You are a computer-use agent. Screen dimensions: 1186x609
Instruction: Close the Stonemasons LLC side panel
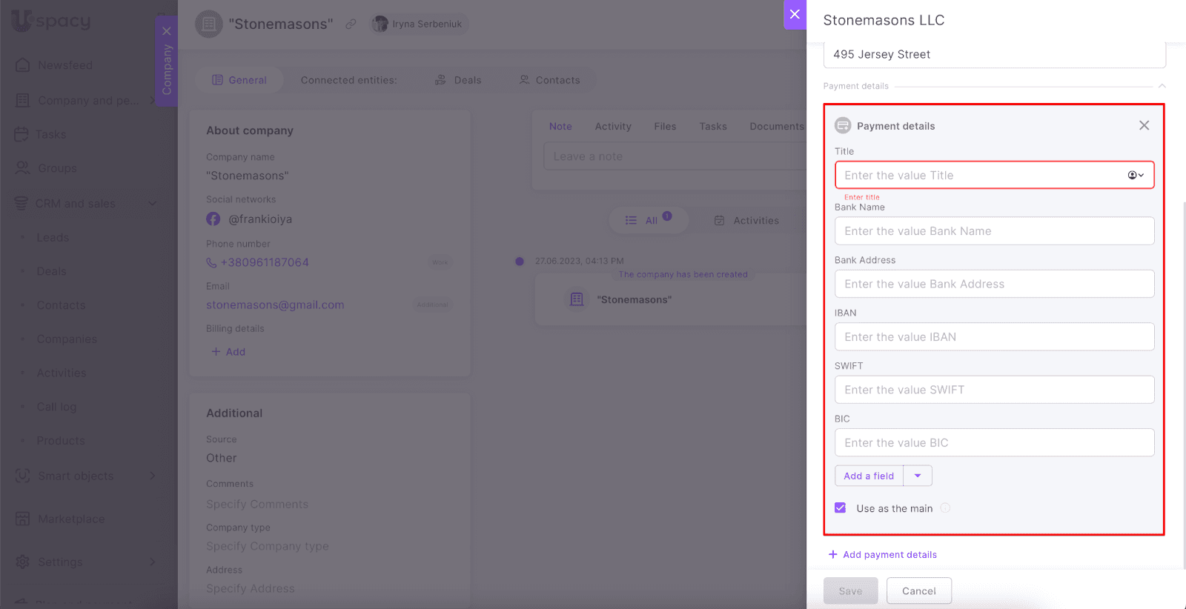[795, 15]
